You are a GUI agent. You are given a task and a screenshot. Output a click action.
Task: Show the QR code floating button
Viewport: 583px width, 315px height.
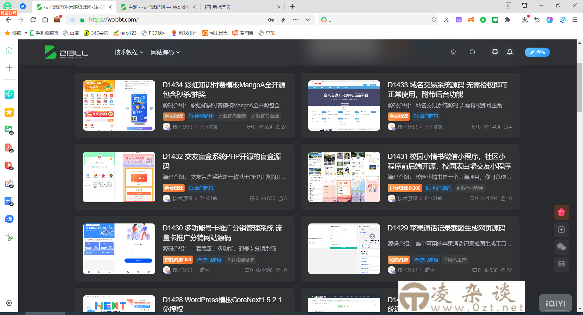tap(561, 264)
